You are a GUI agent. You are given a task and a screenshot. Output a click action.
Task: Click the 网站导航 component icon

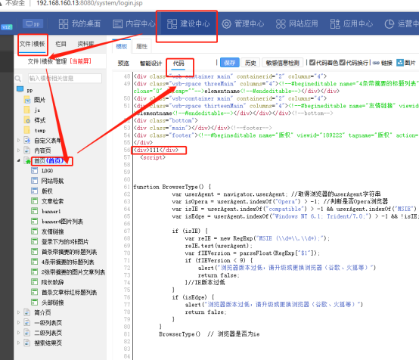click(x=34, y=181)
